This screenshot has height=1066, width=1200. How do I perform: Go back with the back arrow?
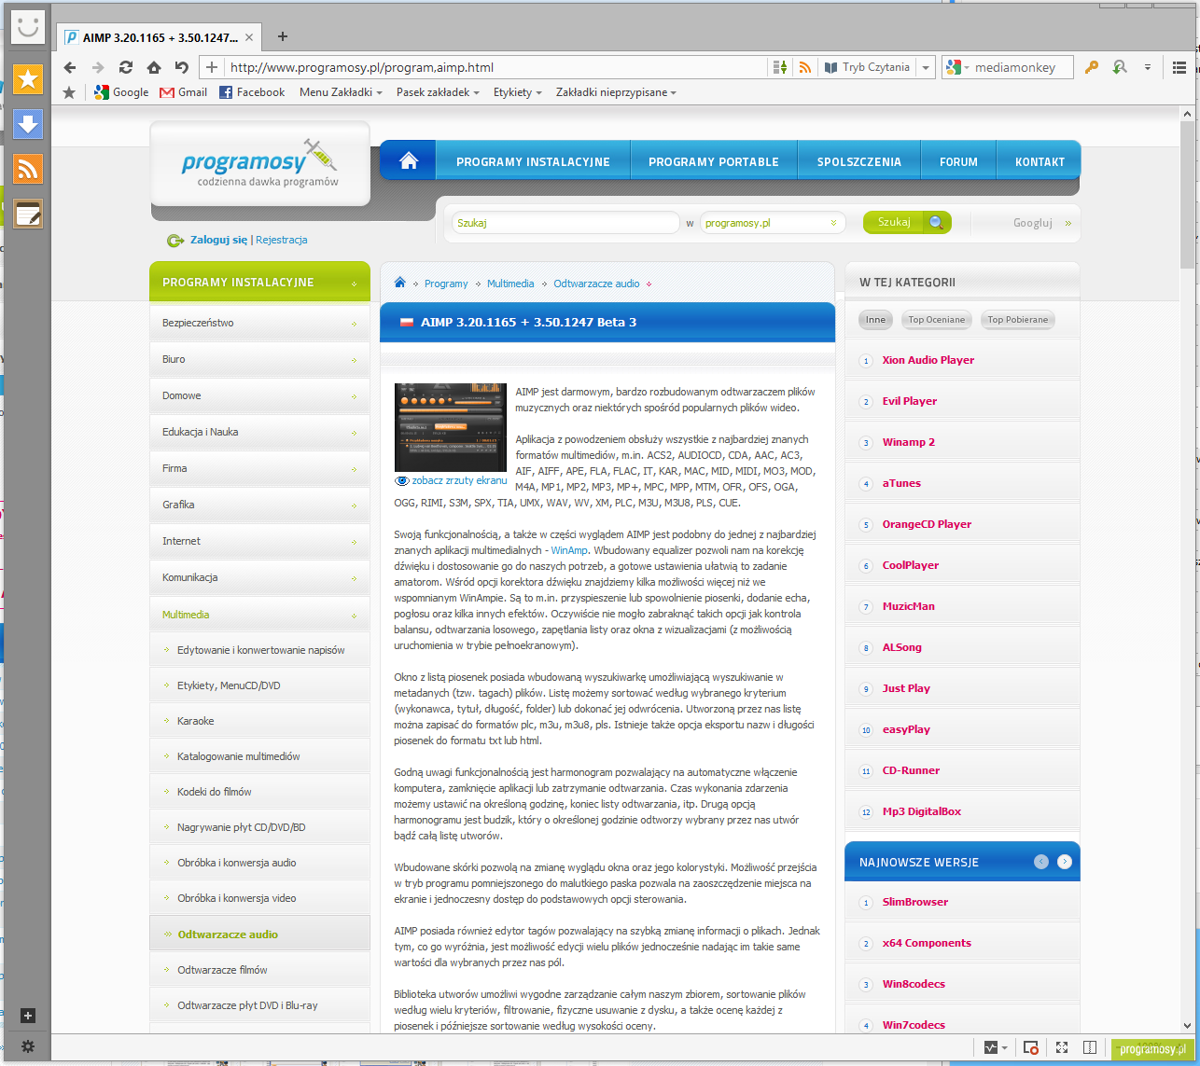[x=70, y=67]
